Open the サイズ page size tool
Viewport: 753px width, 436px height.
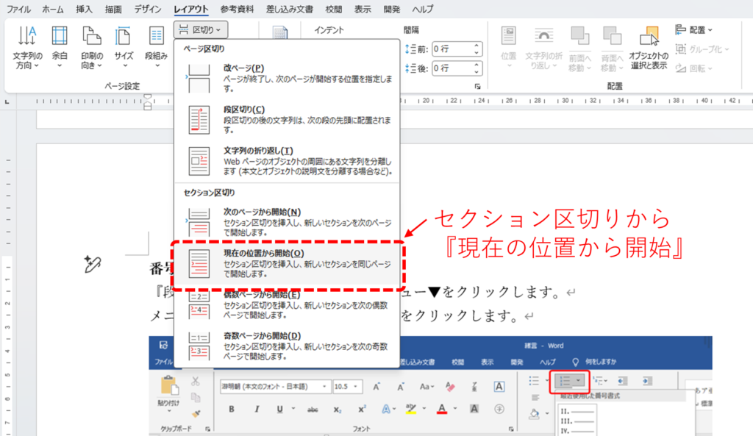click(124, 38)
